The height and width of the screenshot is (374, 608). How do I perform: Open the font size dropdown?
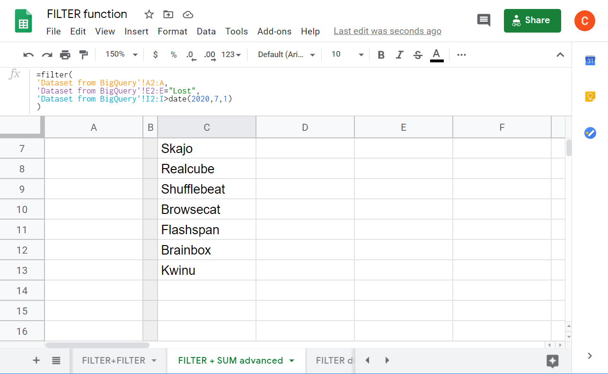346,55
